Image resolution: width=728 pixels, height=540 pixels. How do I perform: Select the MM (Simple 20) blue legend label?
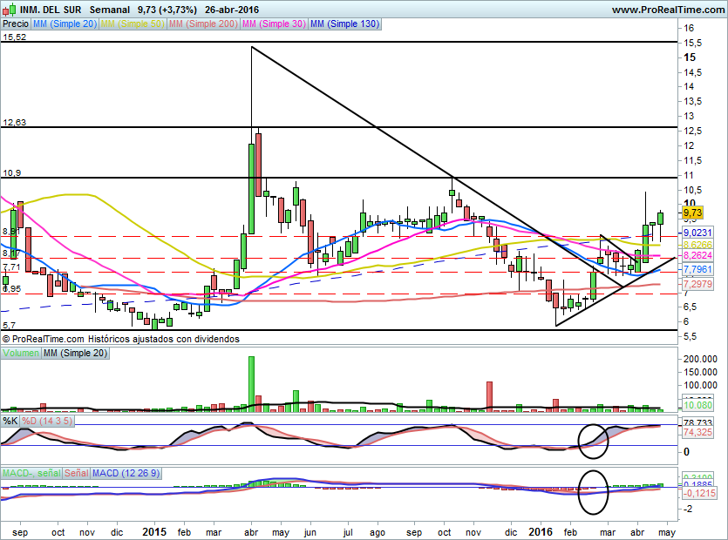[65, 24]
